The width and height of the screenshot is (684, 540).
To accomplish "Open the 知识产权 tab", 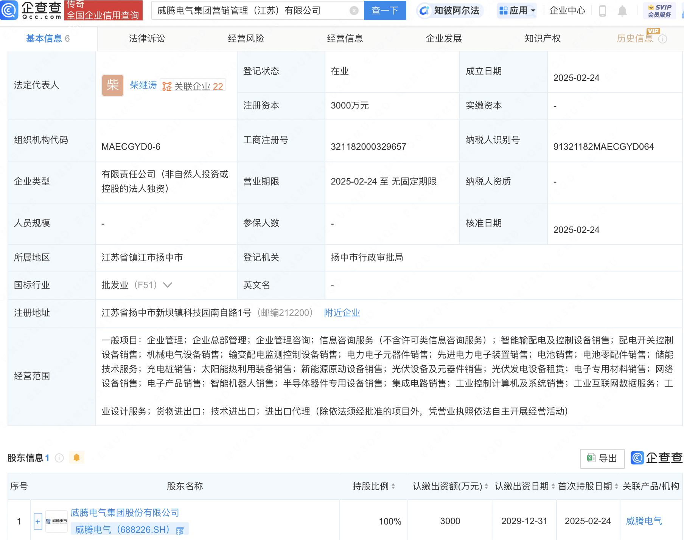I will pos(543,39).
